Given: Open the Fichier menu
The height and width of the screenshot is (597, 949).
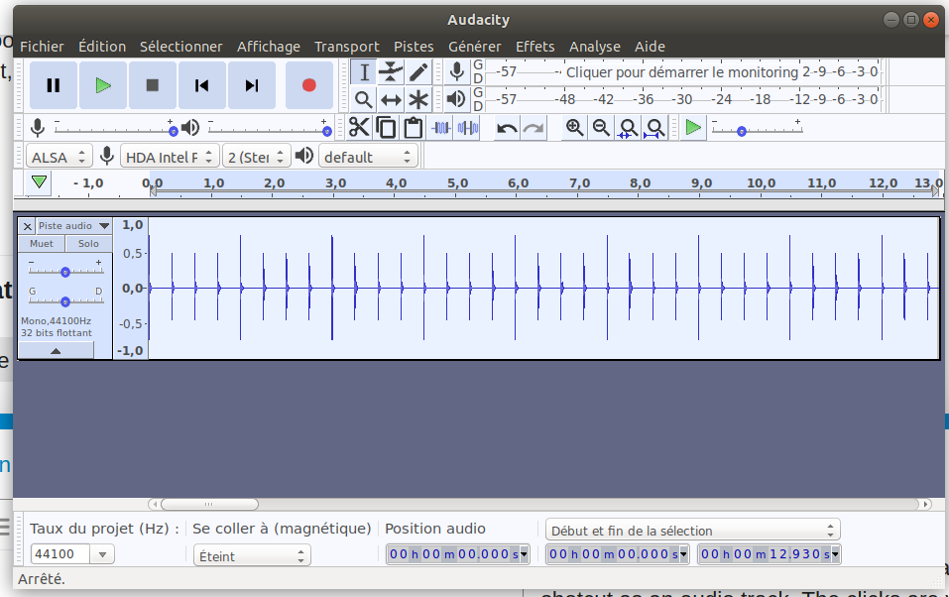Looking at the screenshot, I should (42, 47).
